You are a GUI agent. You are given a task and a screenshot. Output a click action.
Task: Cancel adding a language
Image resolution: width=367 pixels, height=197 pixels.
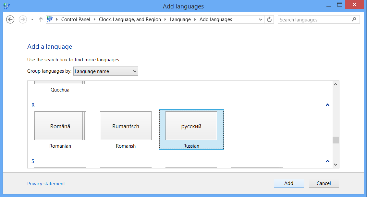click(x=324, y=183)
